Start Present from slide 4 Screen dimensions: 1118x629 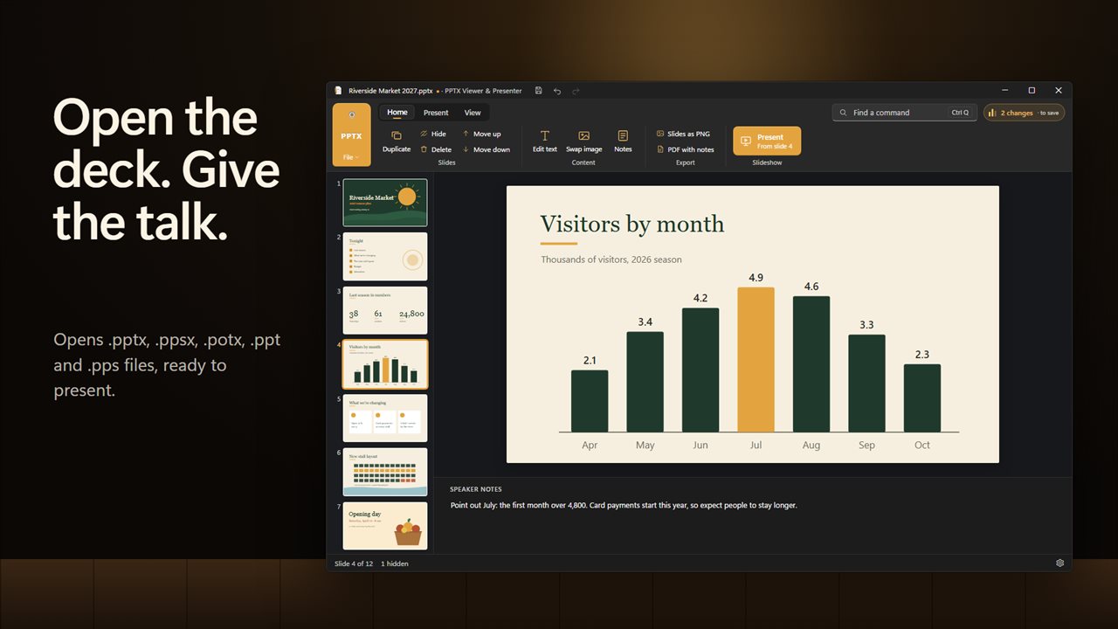pos(767,142)
